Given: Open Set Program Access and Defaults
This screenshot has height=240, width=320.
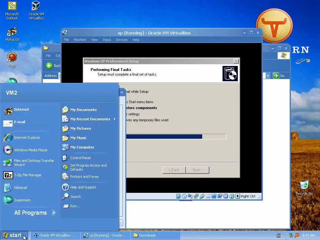Looking at the screenshot, I should pyautogui.click(x=89, y=167).
